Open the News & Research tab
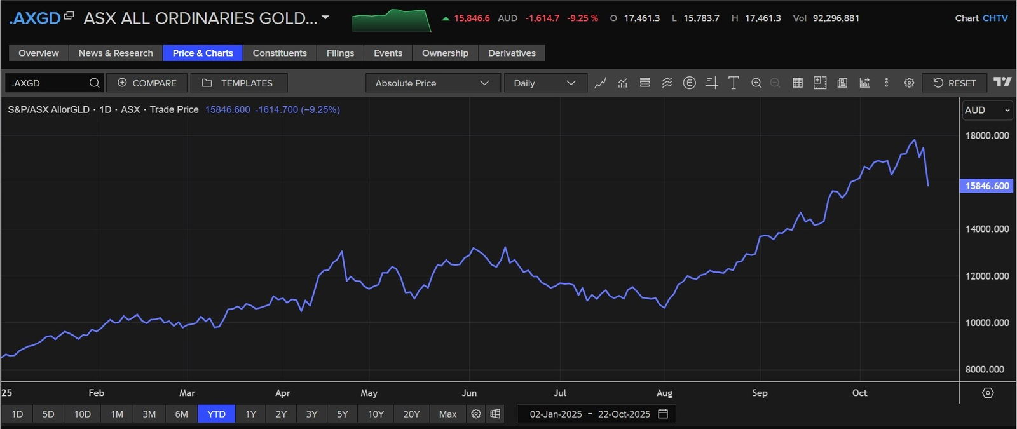The width and height of the screenshot is (1017, 429). 116,53
